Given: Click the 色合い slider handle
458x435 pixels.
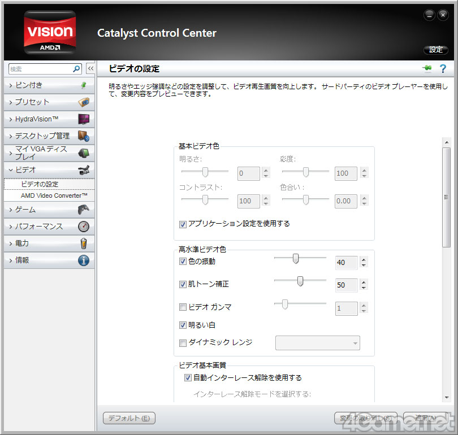Looking at the screenshot, I should pyautogui.click(x=306, y=200).
